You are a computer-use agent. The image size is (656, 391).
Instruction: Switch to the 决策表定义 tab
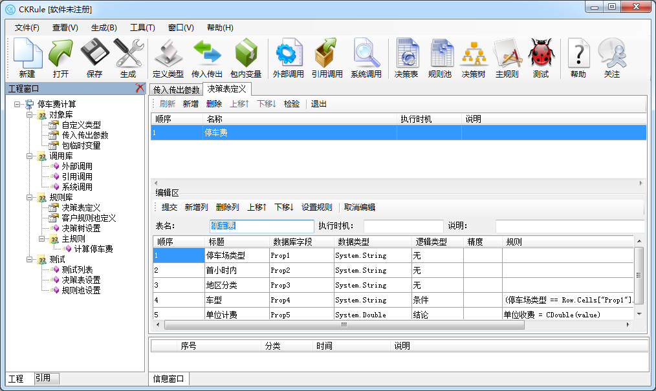click(227, 89)
